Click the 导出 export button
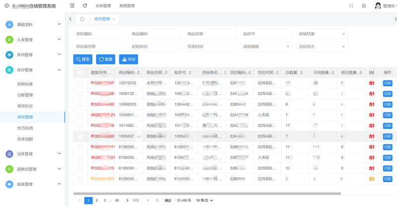Screen dimensions: 397x206 (x=128, y=59)
